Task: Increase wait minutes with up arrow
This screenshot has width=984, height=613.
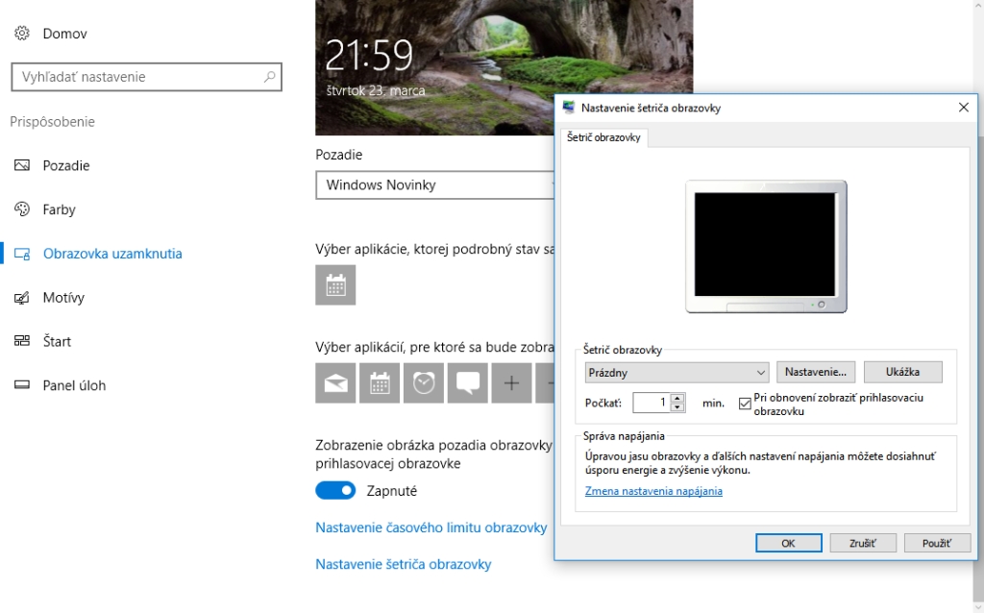Action: point(678,399)
